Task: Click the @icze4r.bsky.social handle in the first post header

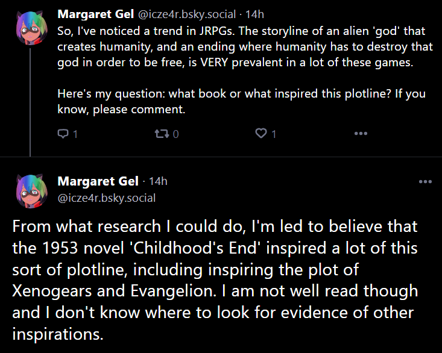Action: click(x=186, y=14)
